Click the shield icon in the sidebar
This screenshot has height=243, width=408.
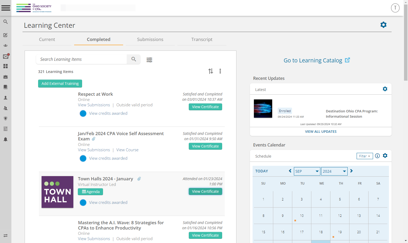5,118
